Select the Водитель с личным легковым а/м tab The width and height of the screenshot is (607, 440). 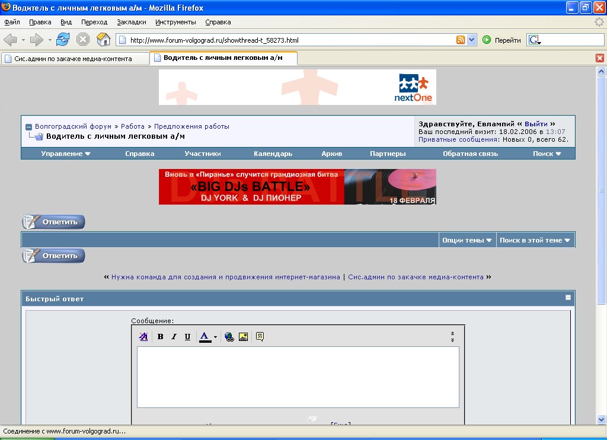tap(223, 58)
